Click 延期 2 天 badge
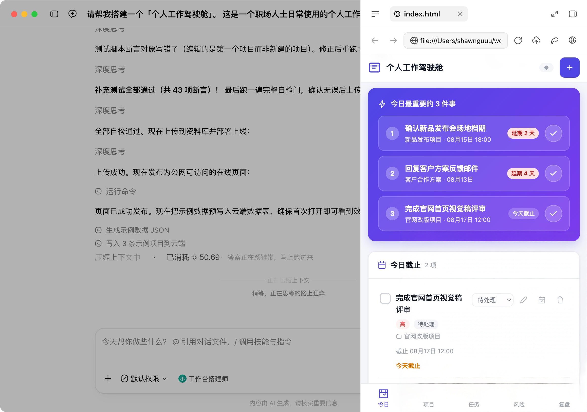This screenshot has height=412, width=587. (523, 133)
